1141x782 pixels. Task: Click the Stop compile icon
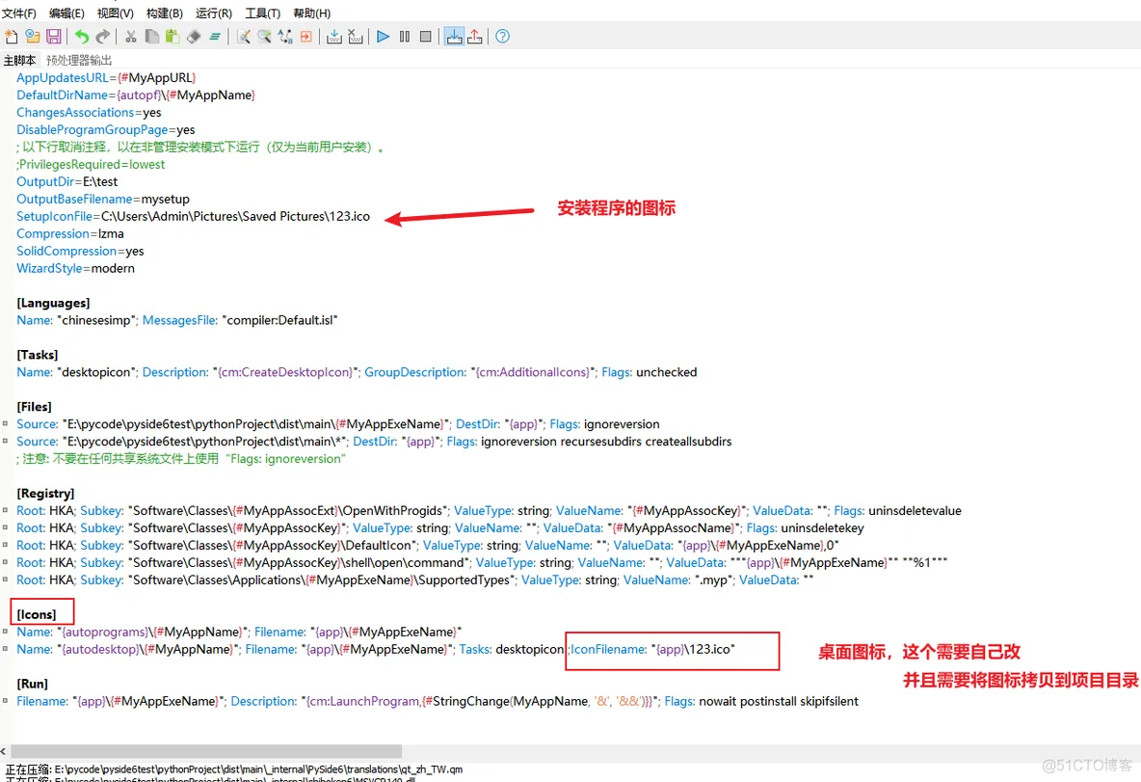[x=356, y=37]
